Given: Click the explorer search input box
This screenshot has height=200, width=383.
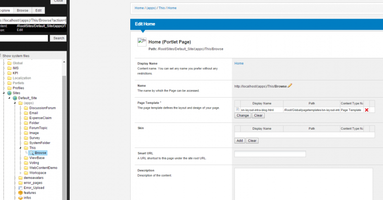Looking at the screenshot, I should [x=23, y=38].
